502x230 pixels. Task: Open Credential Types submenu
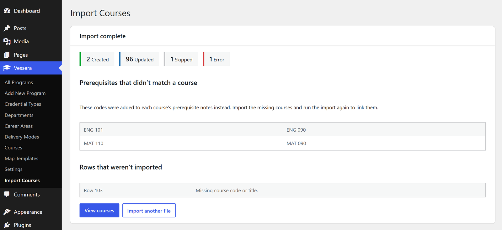(23, 104)
